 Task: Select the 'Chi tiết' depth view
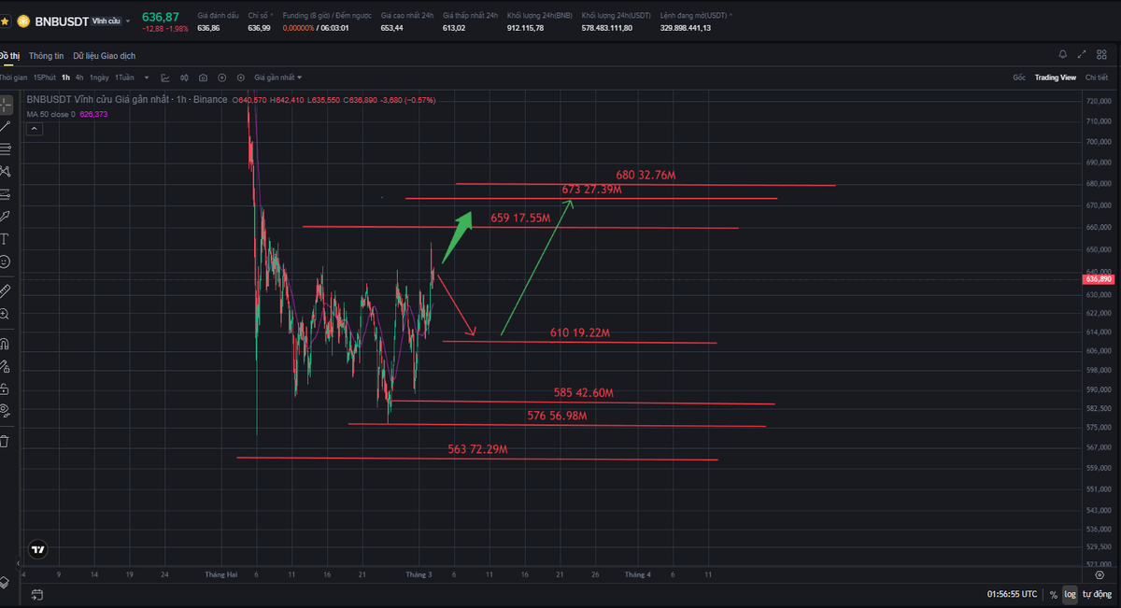[1096, 78]
